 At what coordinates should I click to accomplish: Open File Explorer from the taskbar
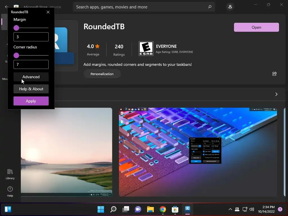point(150,209)
